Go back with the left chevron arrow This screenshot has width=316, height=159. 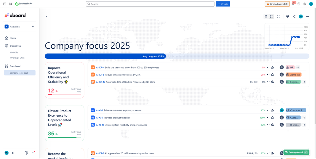pos(46,16)
